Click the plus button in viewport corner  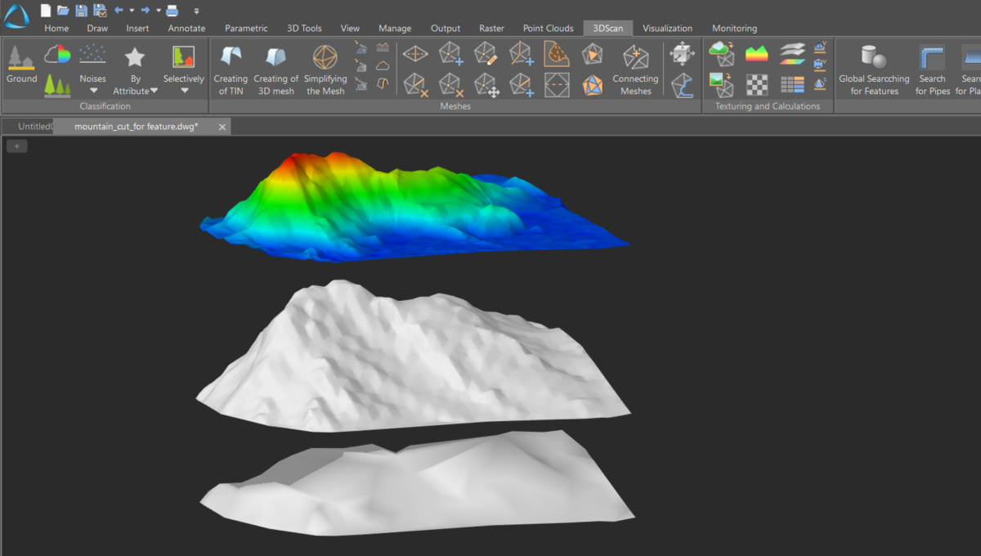tap(17, 146)
